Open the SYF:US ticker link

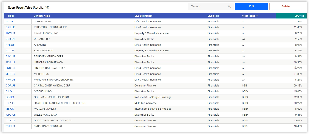pyautogui.click(x=10, y=126)
